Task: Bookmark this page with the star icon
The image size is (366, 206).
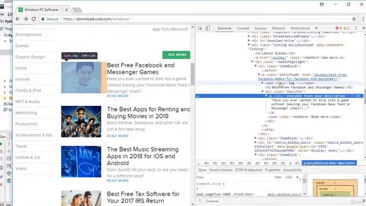Action: click(x=354, y=19)
